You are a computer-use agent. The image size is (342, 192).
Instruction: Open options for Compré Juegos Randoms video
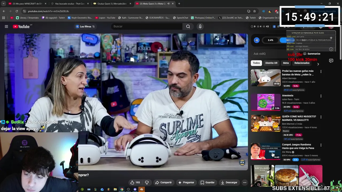point(321,145)
